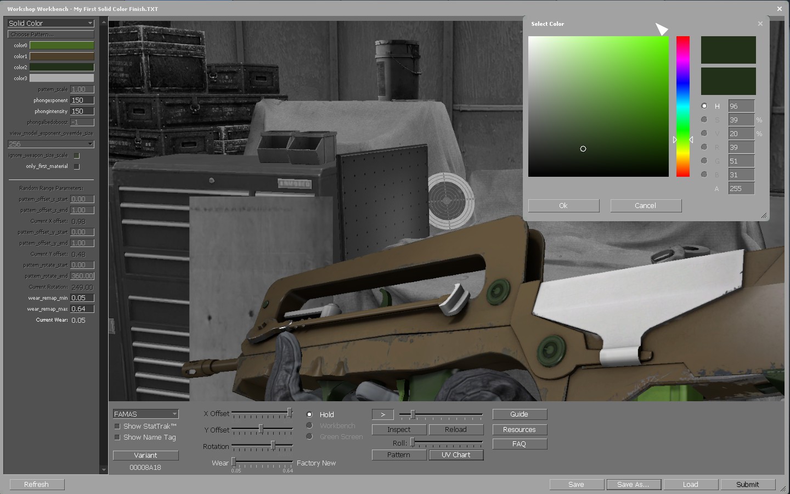Enable Show StatTrak checkbox
This screenshot has height=494, width=790.
[117, 426]
